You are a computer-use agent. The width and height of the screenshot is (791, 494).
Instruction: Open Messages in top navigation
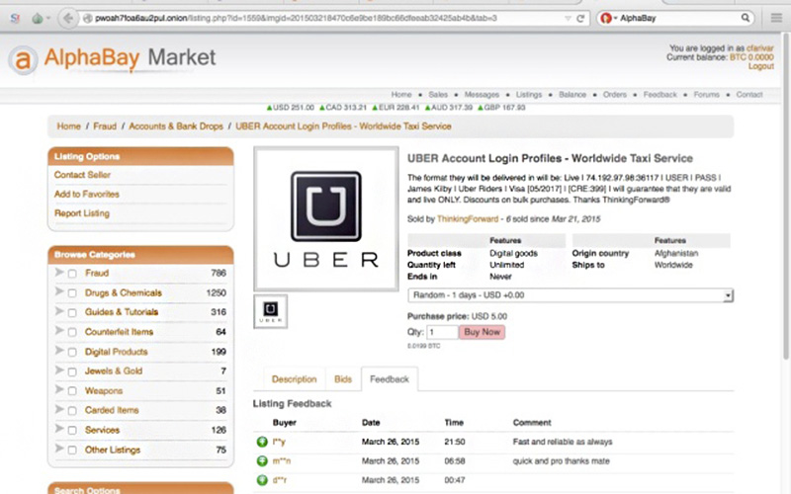pyautogui.click(x=482, y=95)
